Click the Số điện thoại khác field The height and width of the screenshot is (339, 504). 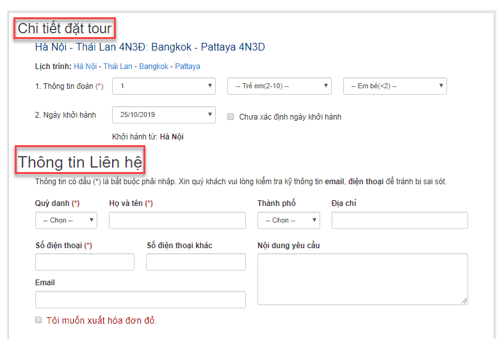point(196,262)
